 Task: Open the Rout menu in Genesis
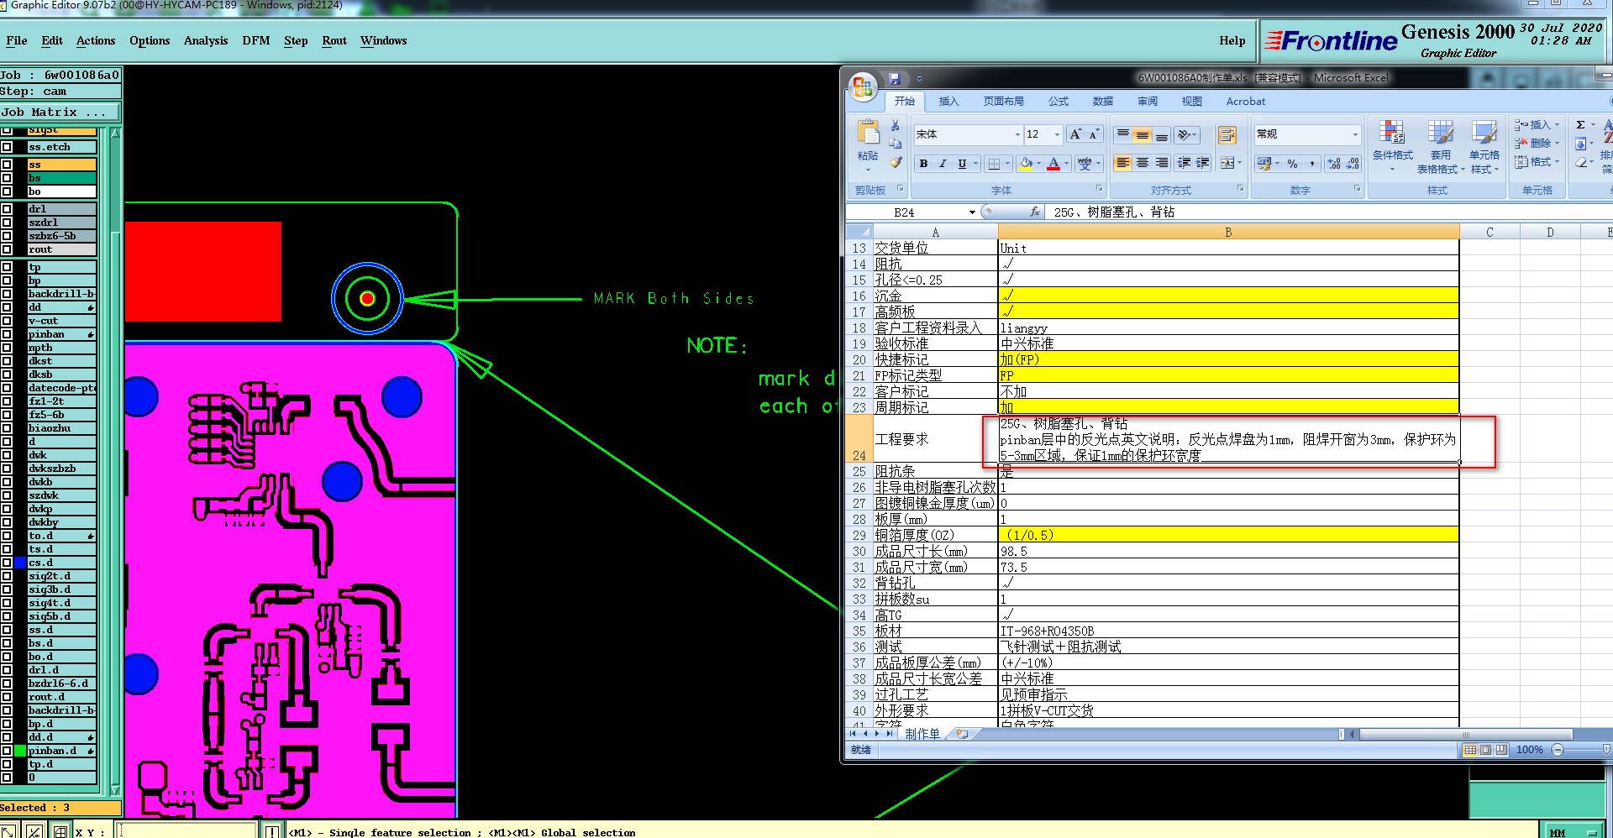point(334,40)
